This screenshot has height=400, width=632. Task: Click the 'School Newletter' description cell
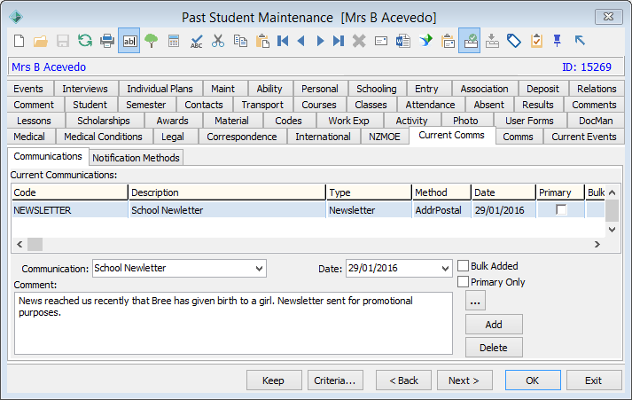[x=227, y=210]
